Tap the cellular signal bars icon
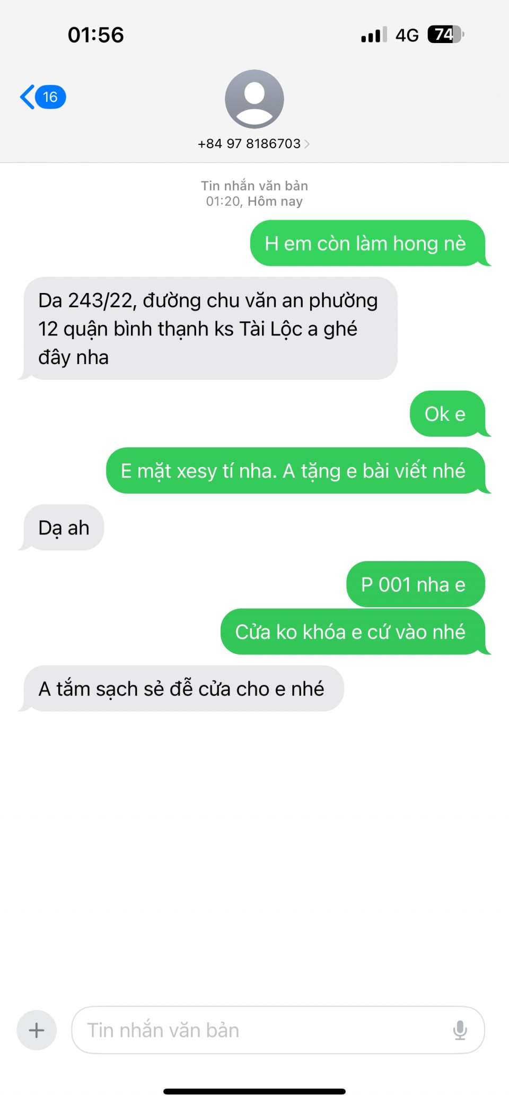This screenshot has height=1104, width=509. click(x=374, y=35)
